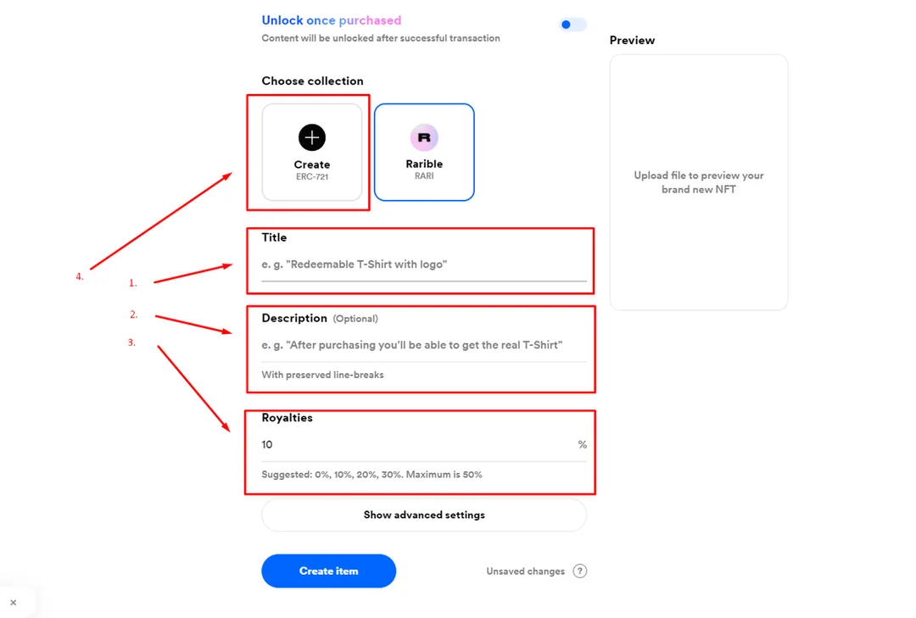This screenshot has height=618, width=916.
Task: Toggle the Unlock once purchased switch
Action: tap(572, 25)
